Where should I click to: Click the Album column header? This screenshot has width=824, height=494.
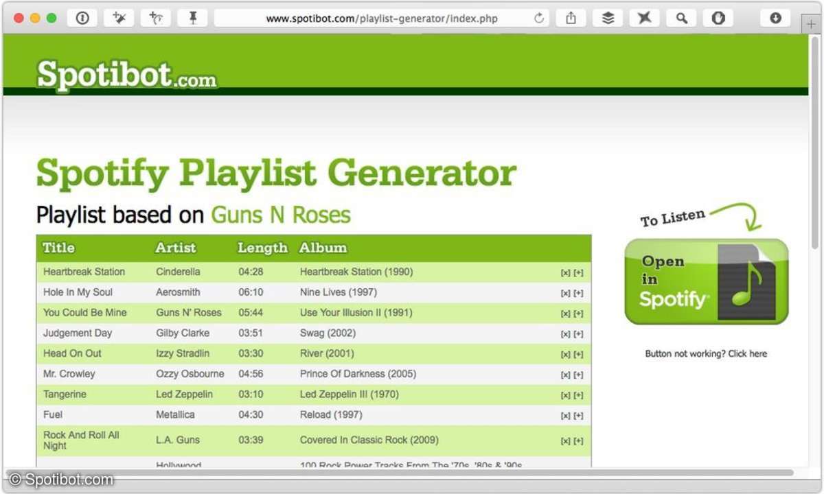pyautogui.click(x=323, y=248)
